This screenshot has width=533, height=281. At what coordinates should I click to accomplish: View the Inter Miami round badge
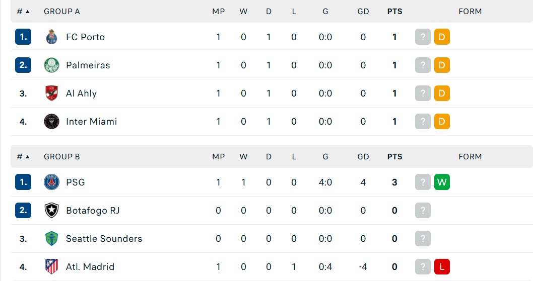click(x=52, y=122)
